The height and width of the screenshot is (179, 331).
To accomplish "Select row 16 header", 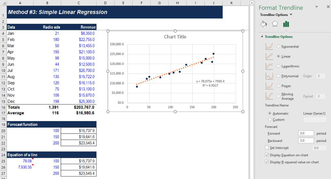I will click(x=3, y=107).
